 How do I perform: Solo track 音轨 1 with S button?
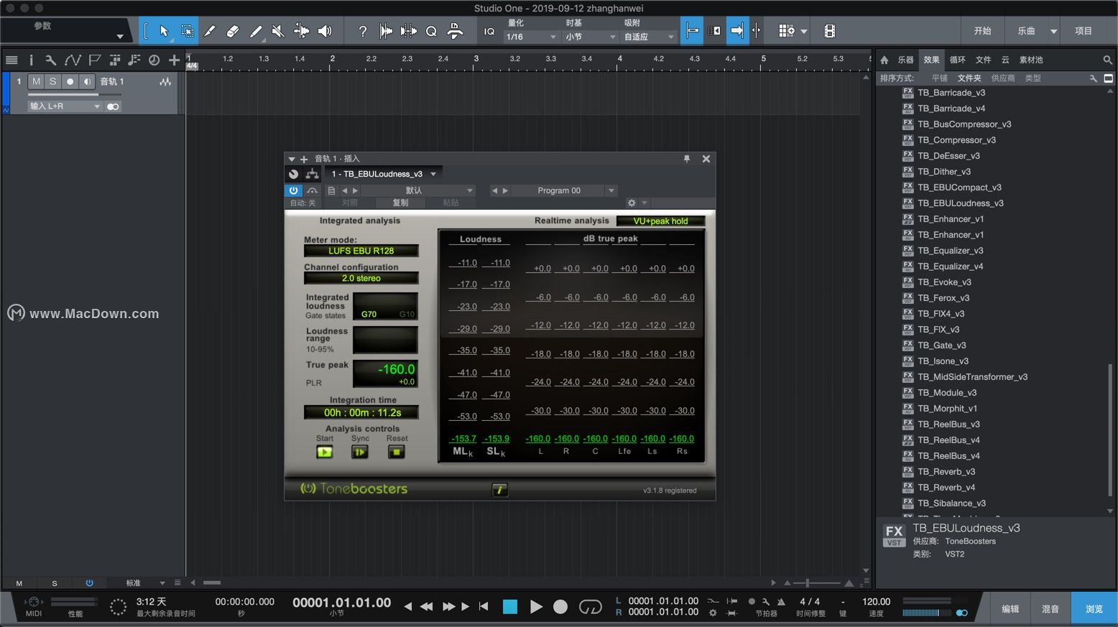52,82
